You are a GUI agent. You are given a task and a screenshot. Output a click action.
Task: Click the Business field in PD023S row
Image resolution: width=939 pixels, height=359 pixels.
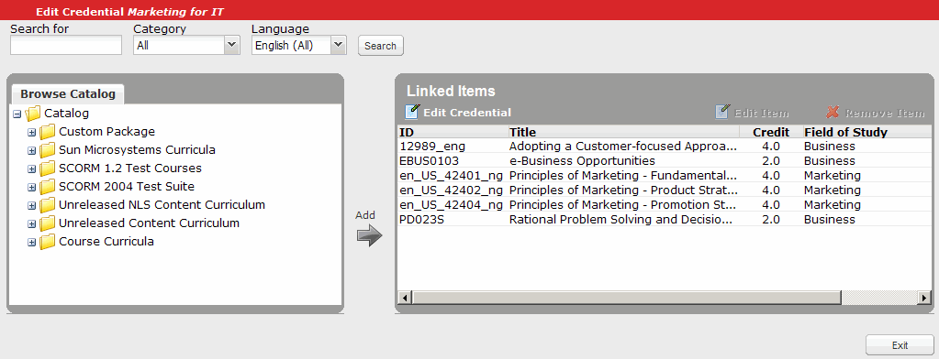point(830,219)
